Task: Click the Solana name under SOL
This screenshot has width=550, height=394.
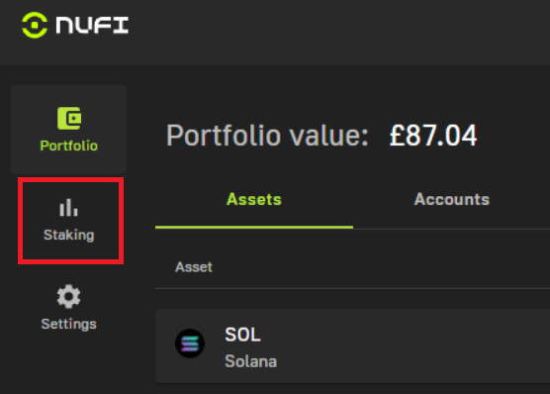Action: pyautogui.click(x=251, y=361)
